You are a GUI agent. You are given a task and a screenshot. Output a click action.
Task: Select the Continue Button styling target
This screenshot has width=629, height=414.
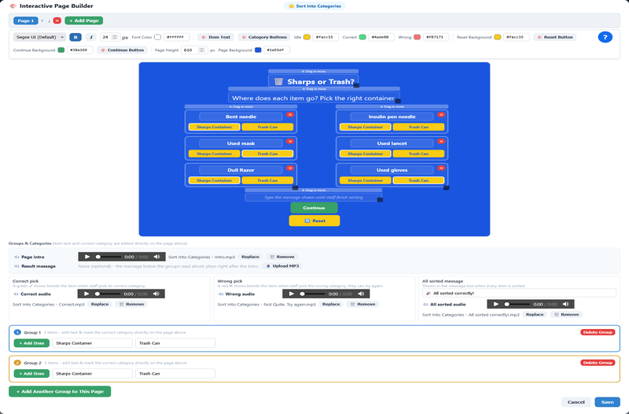pos(122,50)
